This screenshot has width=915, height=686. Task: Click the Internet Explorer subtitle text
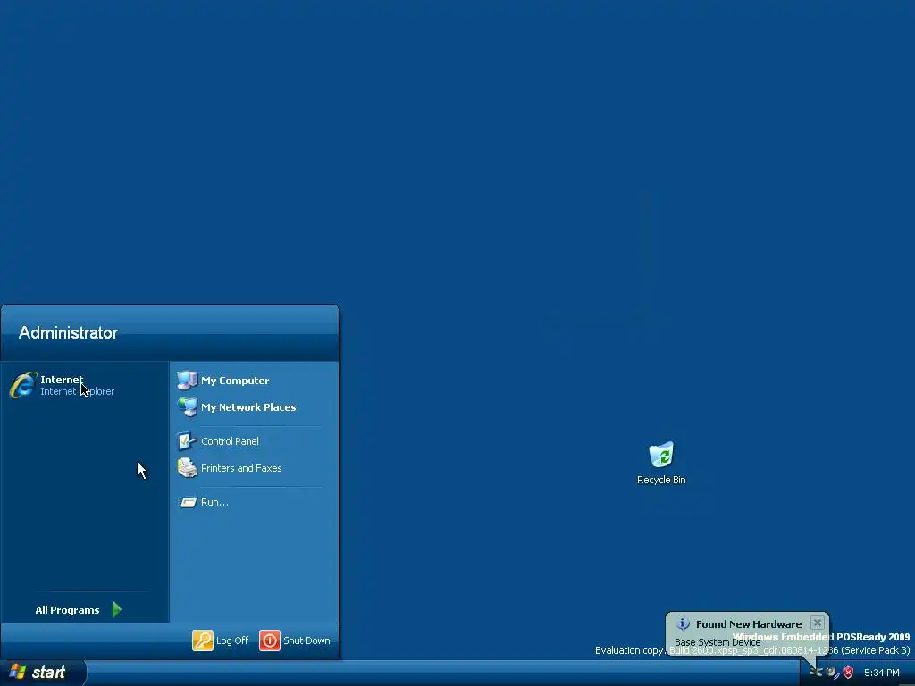pos(78,391)
